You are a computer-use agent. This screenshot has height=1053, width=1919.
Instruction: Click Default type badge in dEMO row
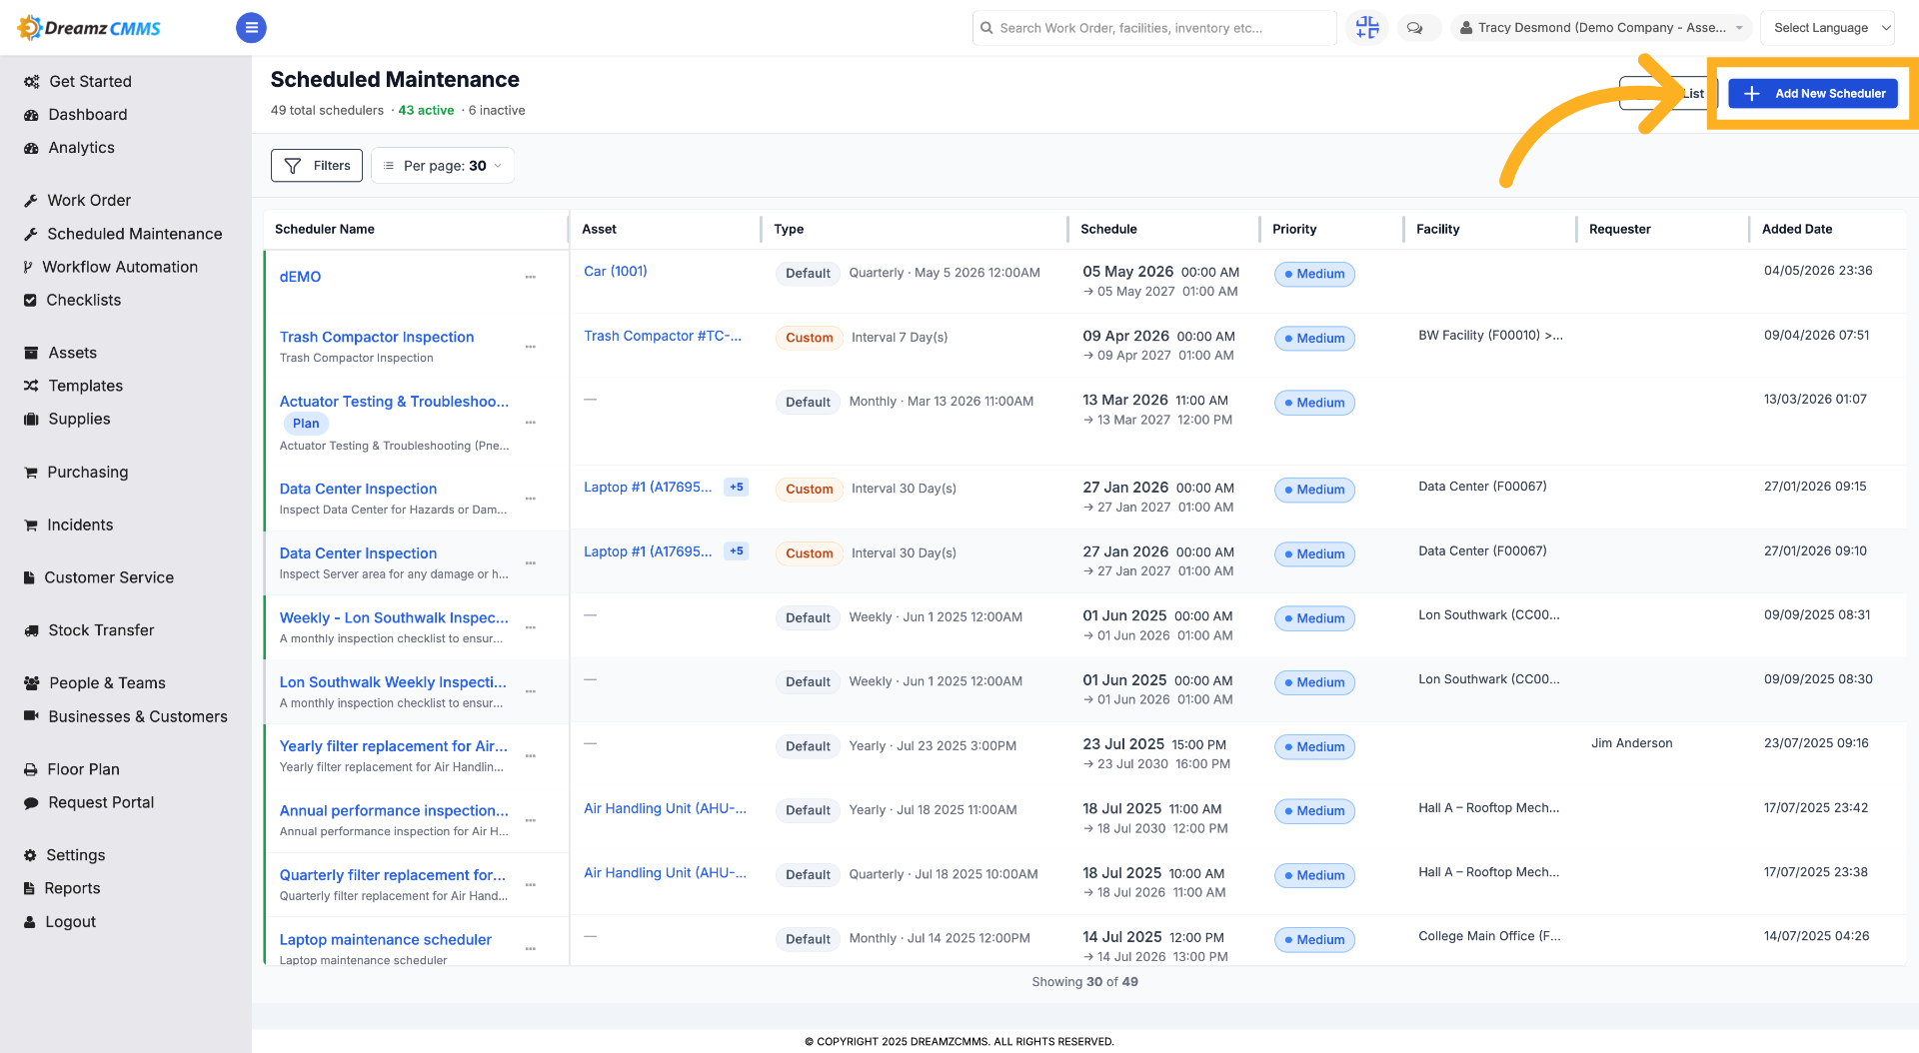pos(808,273)
